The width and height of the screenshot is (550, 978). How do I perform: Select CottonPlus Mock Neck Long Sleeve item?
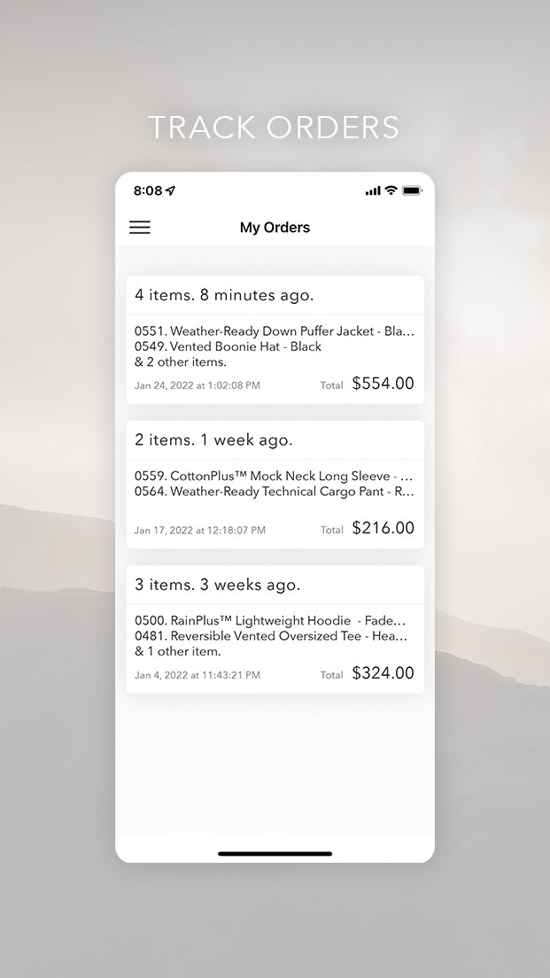(275, 477)
